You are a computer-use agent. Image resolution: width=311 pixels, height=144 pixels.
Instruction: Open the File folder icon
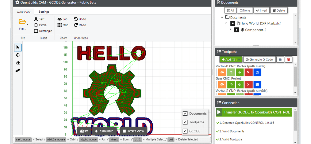click(x=22, y=21)
